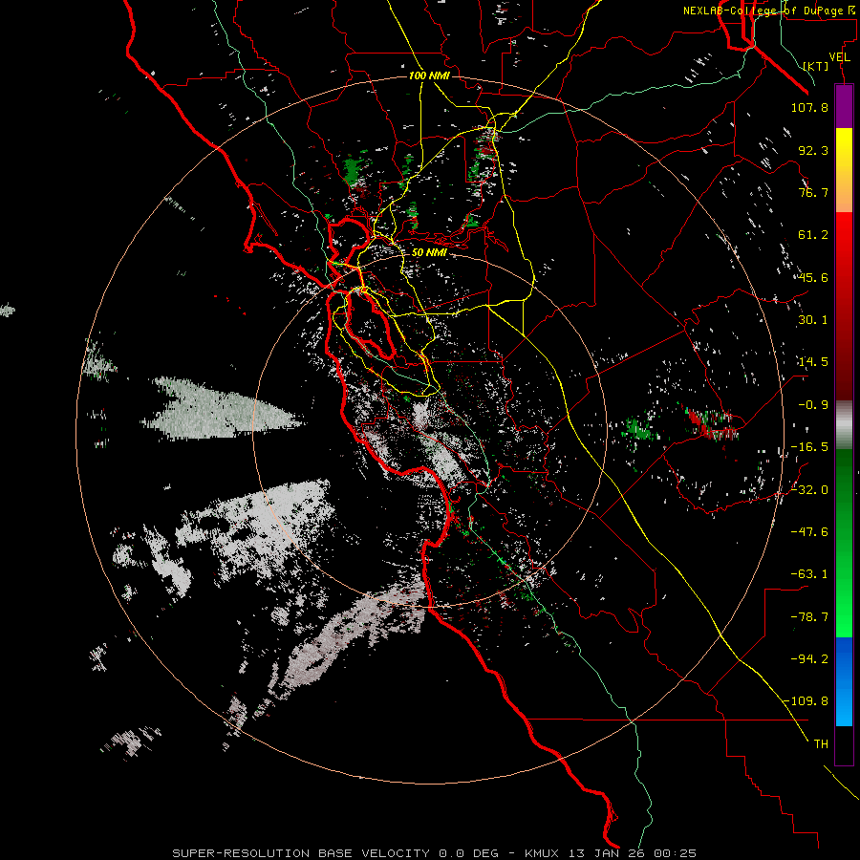Click the 45.6 legend value
The width and height of the screenshot is (860, 860).
pos(813,277)
